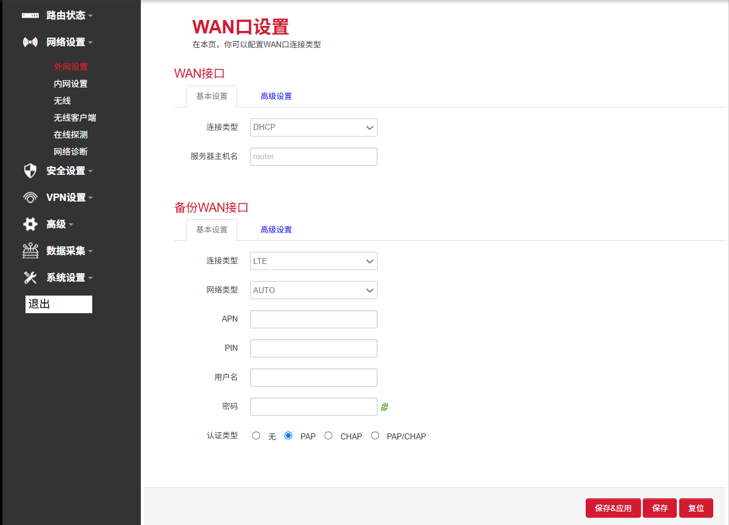Screen dimensions: 729x525
Task: Click the 网络设置 network icon
Action: coord(30,42)
